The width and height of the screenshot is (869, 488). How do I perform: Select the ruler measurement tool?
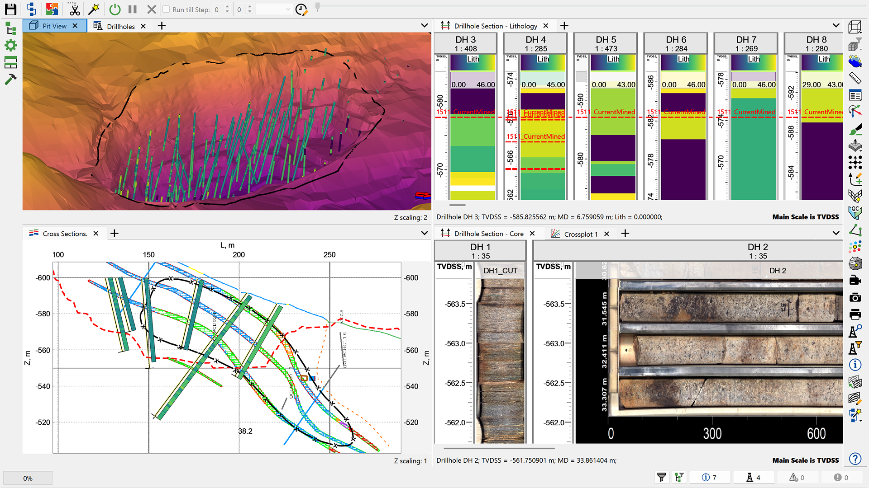pos(855,78)
